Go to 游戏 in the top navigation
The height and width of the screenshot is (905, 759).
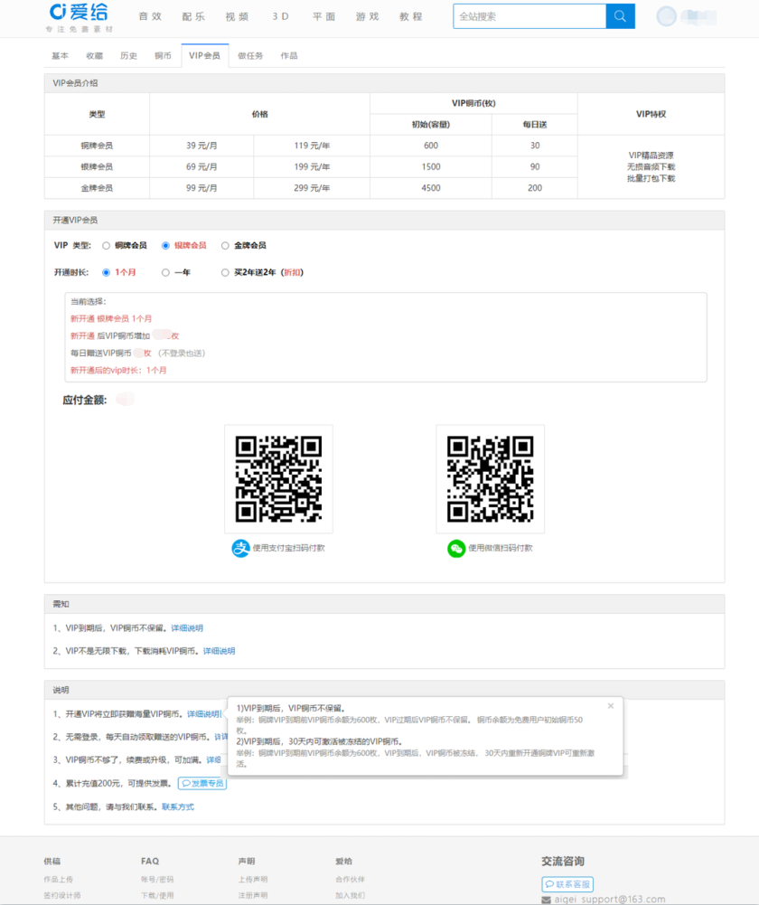pos(368,17)
